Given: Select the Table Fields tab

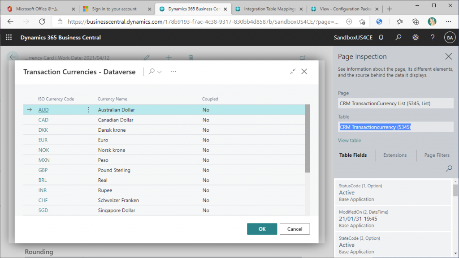Looking at the screenshot, I should coord(353,155).
